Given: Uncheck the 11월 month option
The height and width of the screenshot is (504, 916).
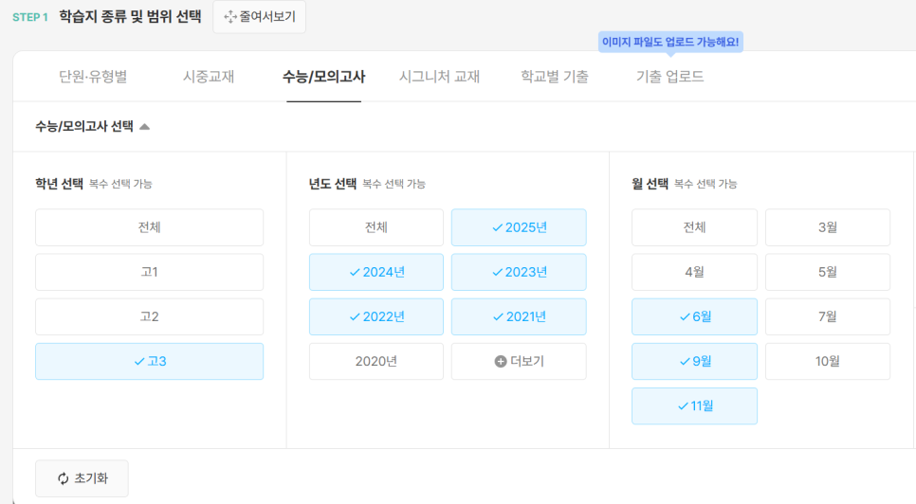Looking at the screenshot, I should click(x=695, y=406).
